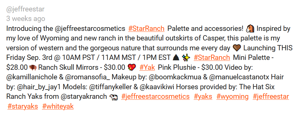Click the black mountain emoji
This screenshot has height=117, width=298.
coord(176,57)
